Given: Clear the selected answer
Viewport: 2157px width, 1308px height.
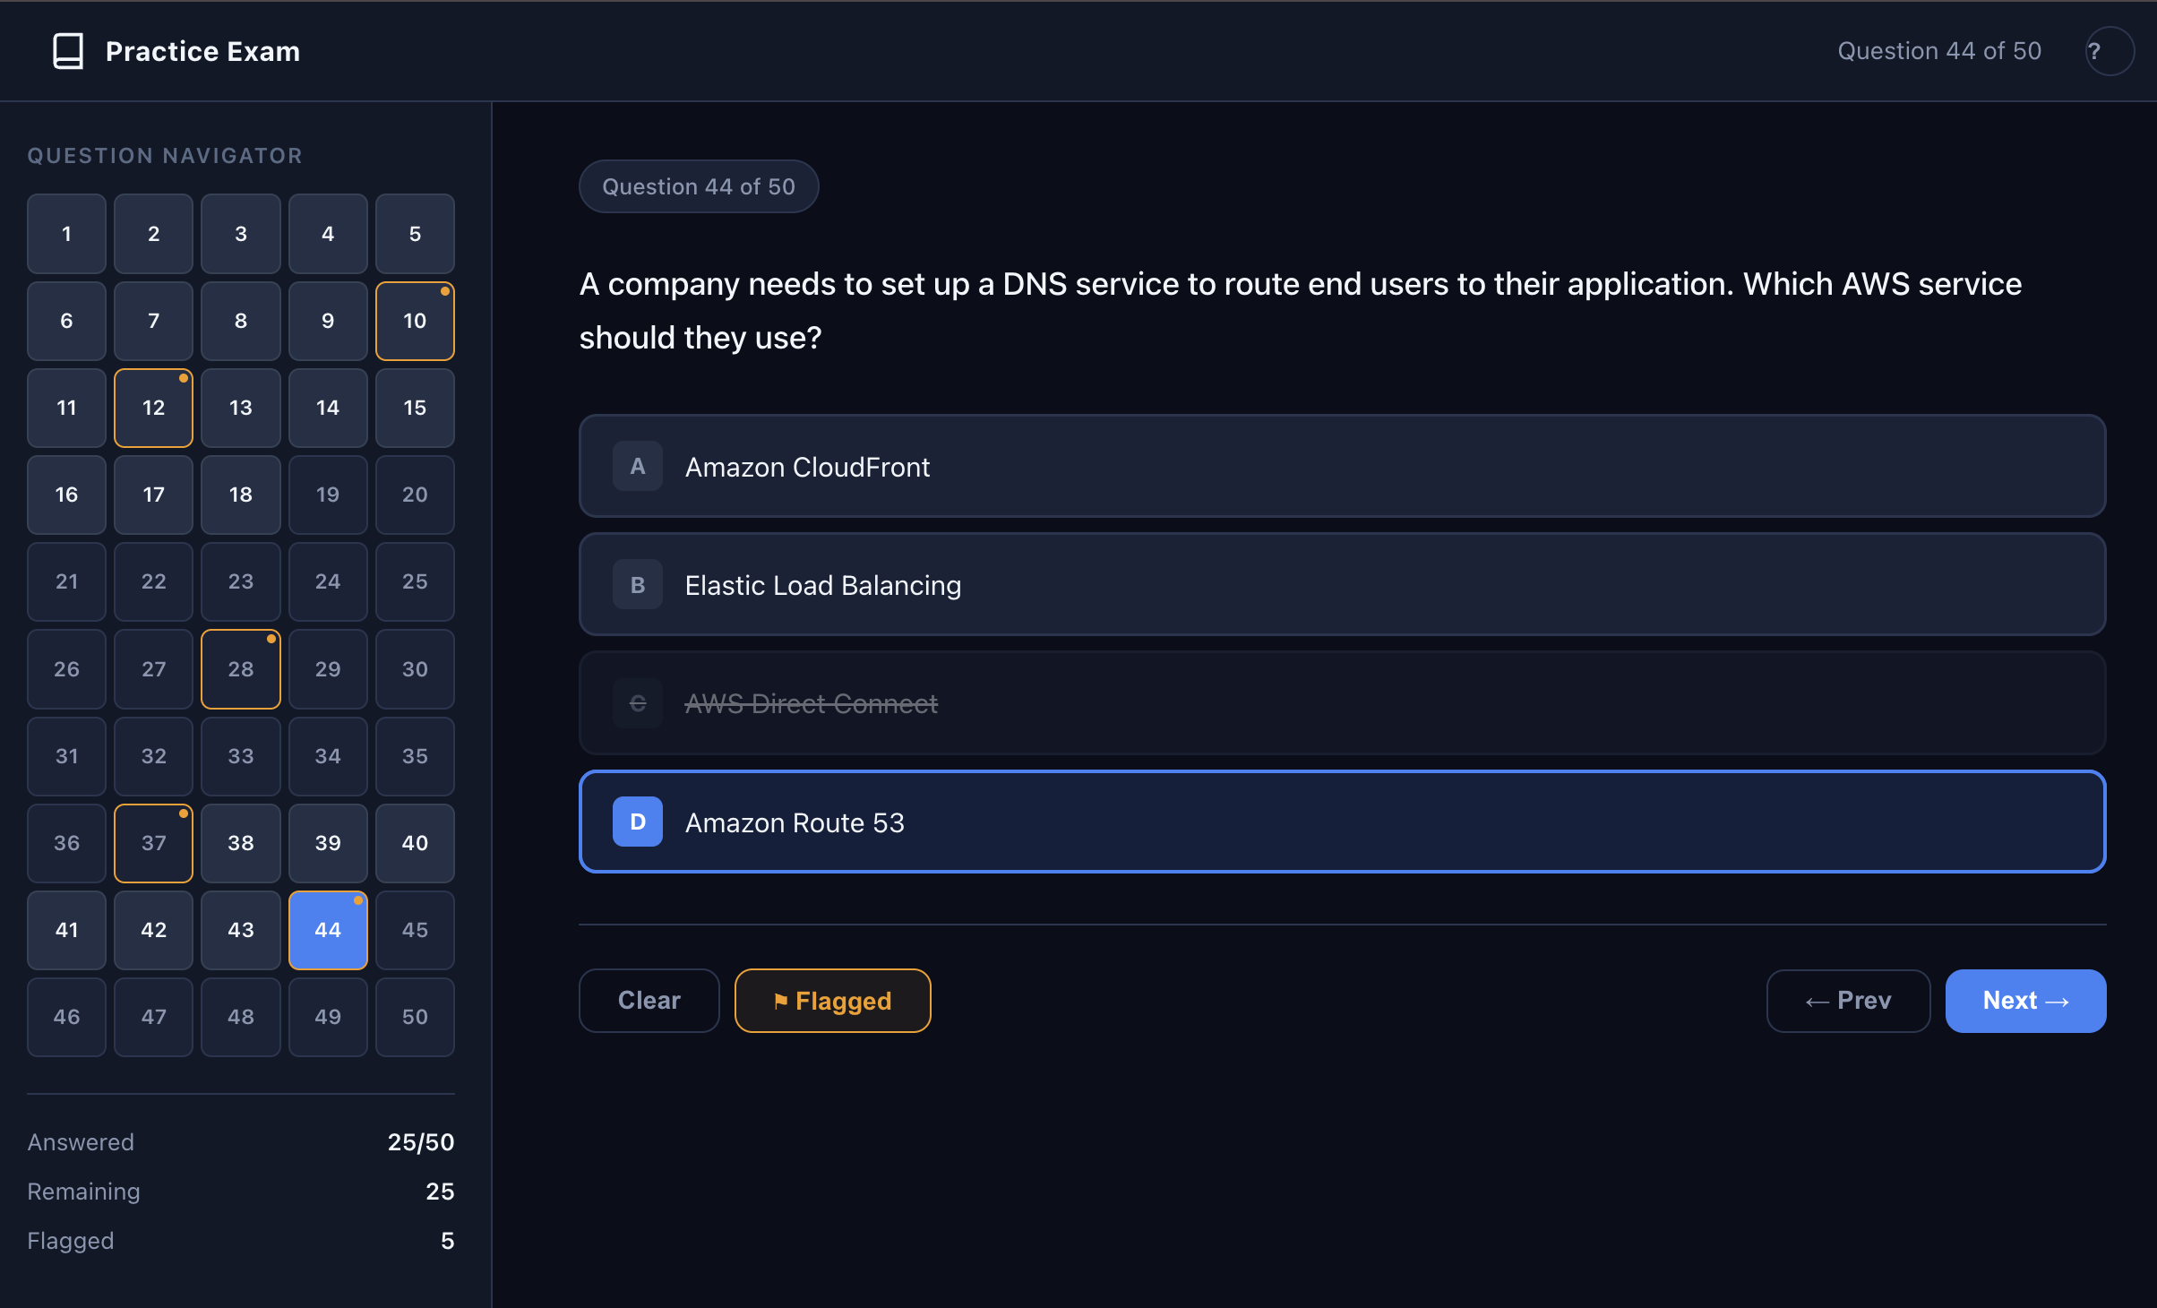Looking at the screenshot, I should (649, 1001).
